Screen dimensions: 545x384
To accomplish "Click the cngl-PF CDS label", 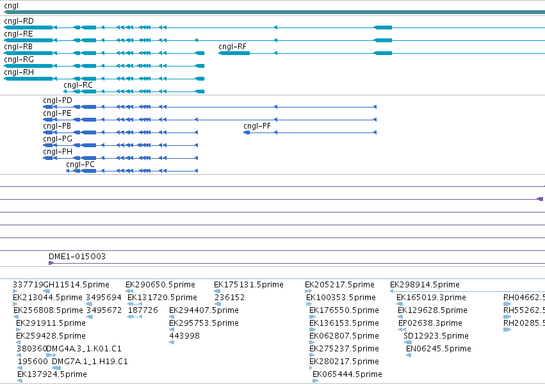I will [257, 126].
